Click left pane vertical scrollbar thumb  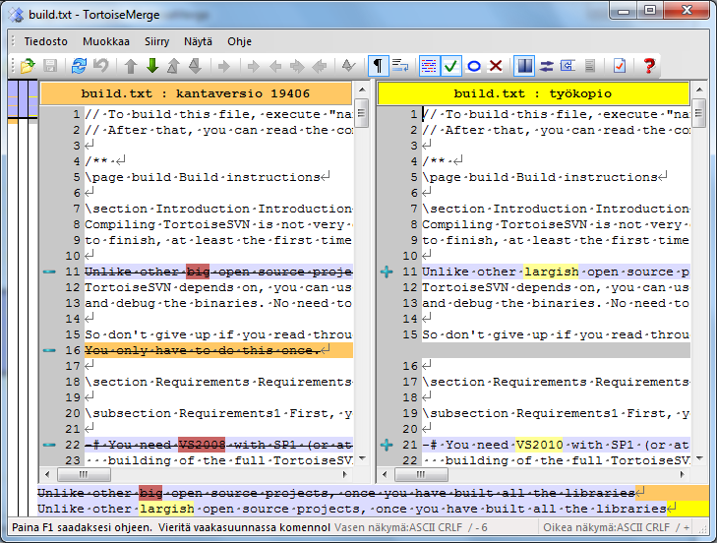pos(362,113)
